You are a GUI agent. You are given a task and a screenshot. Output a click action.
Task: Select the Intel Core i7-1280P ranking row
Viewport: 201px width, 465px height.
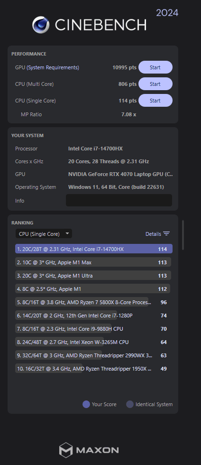[94, 316]
